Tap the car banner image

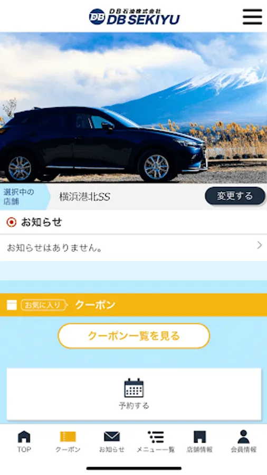tap(133, 108)
